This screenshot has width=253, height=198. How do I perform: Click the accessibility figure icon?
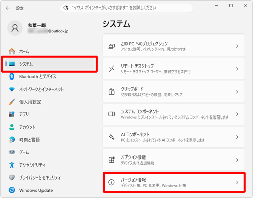coord(12,165)
